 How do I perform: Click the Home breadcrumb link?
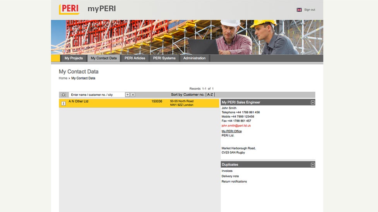click(x=63, y=78)
